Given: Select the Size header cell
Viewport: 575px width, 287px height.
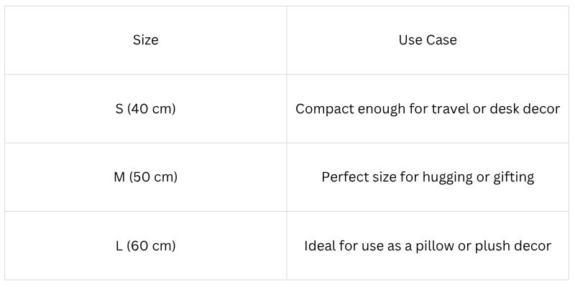Looking at the screenshot, I should pyautogui.click(x=146, y=40).
